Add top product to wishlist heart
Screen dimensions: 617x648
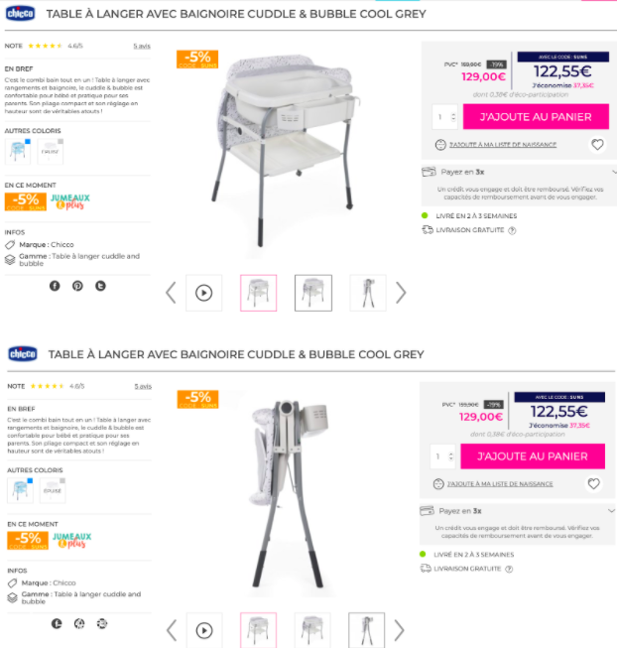[597, 145]
